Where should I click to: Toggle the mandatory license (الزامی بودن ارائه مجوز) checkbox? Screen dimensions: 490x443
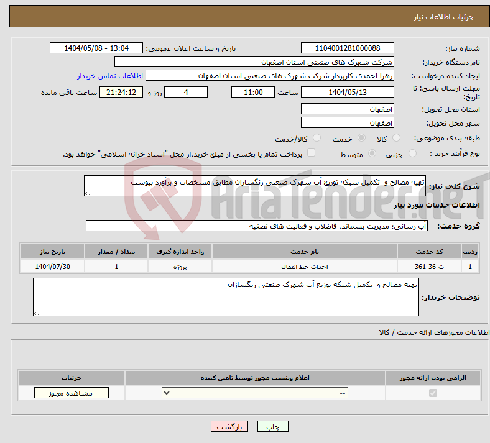click(x=433, y=393)
